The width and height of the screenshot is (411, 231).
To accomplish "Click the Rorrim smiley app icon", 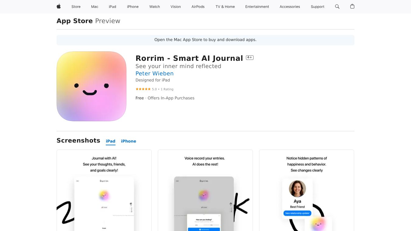I will 92,86.
